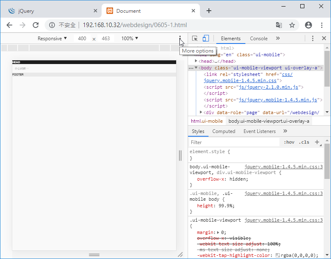This screenshot has width=331, height=259.
Task: Expand the head element node
Action: [196, 61]
